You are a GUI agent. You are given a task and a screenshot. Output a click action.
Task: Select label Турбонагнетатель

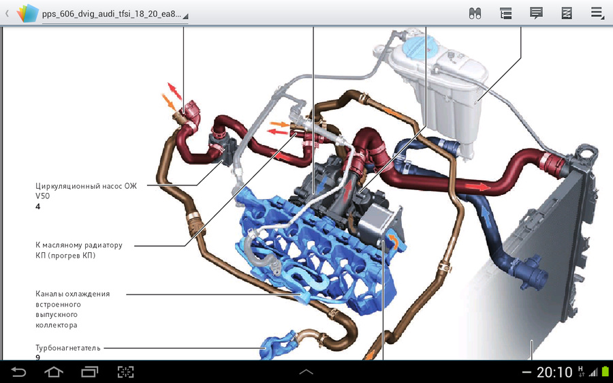click(67, 348)
